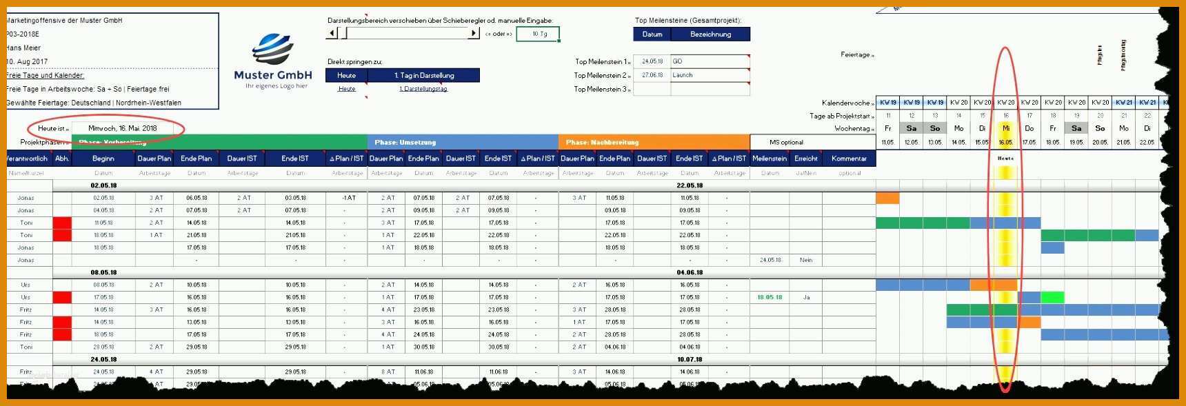Click the 'Erreicht' column header
Viewport: 1186px width, 406px height.
[x=806, y=159]
